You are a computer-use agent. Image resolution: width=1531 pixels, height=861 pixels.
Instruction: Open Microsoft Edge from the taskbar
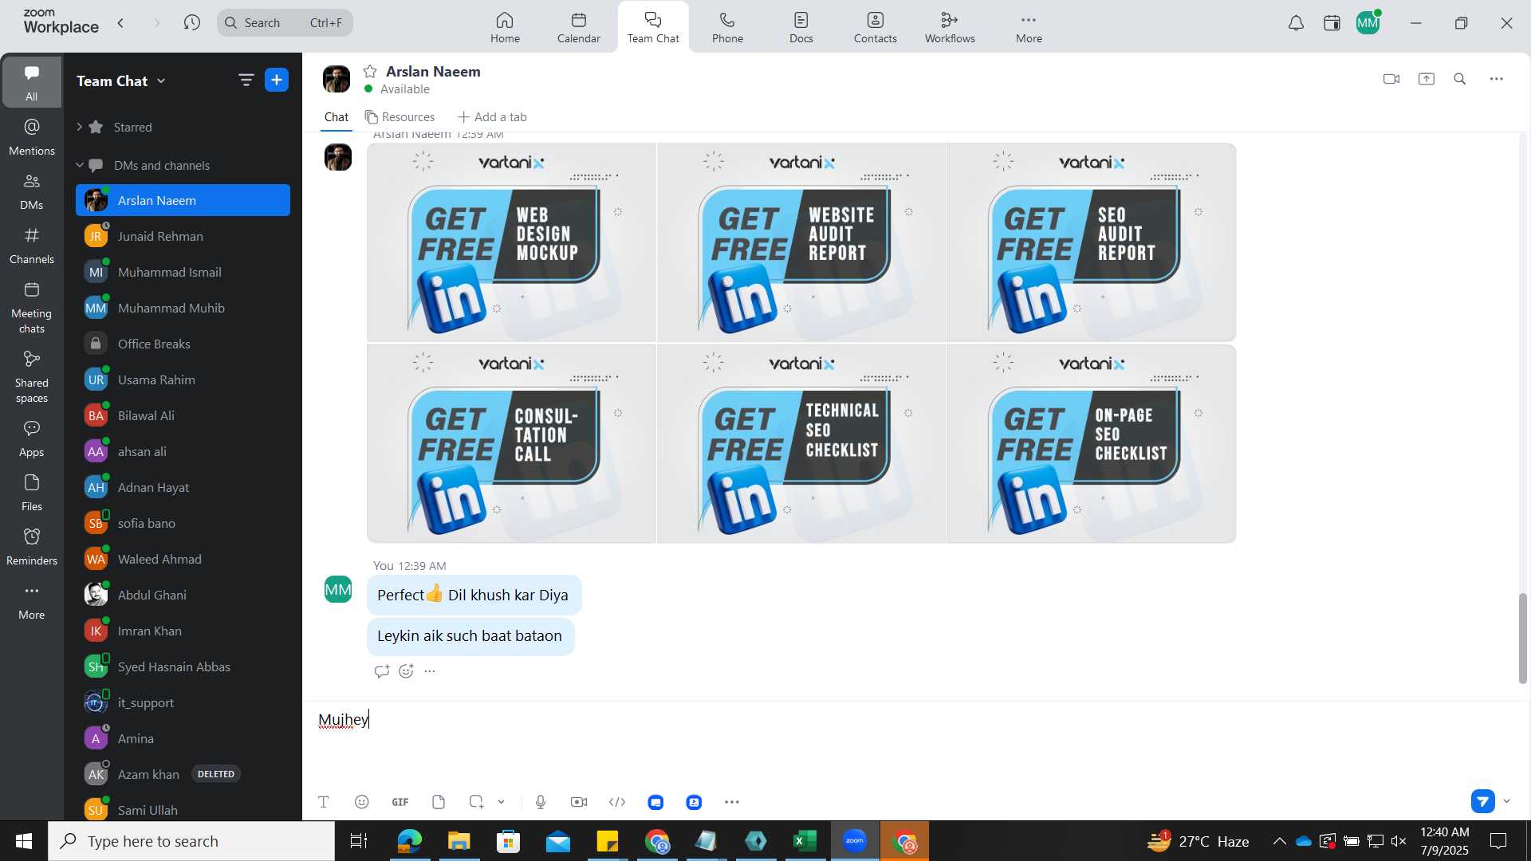click(x=410, y=841)
